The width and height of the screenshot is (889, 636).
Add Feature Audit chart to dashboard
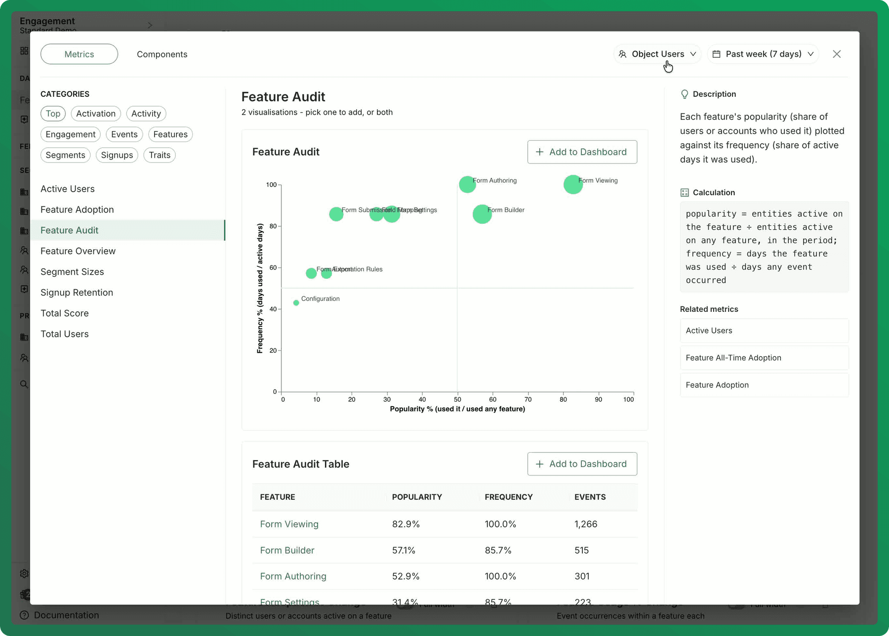coord(582,152)
